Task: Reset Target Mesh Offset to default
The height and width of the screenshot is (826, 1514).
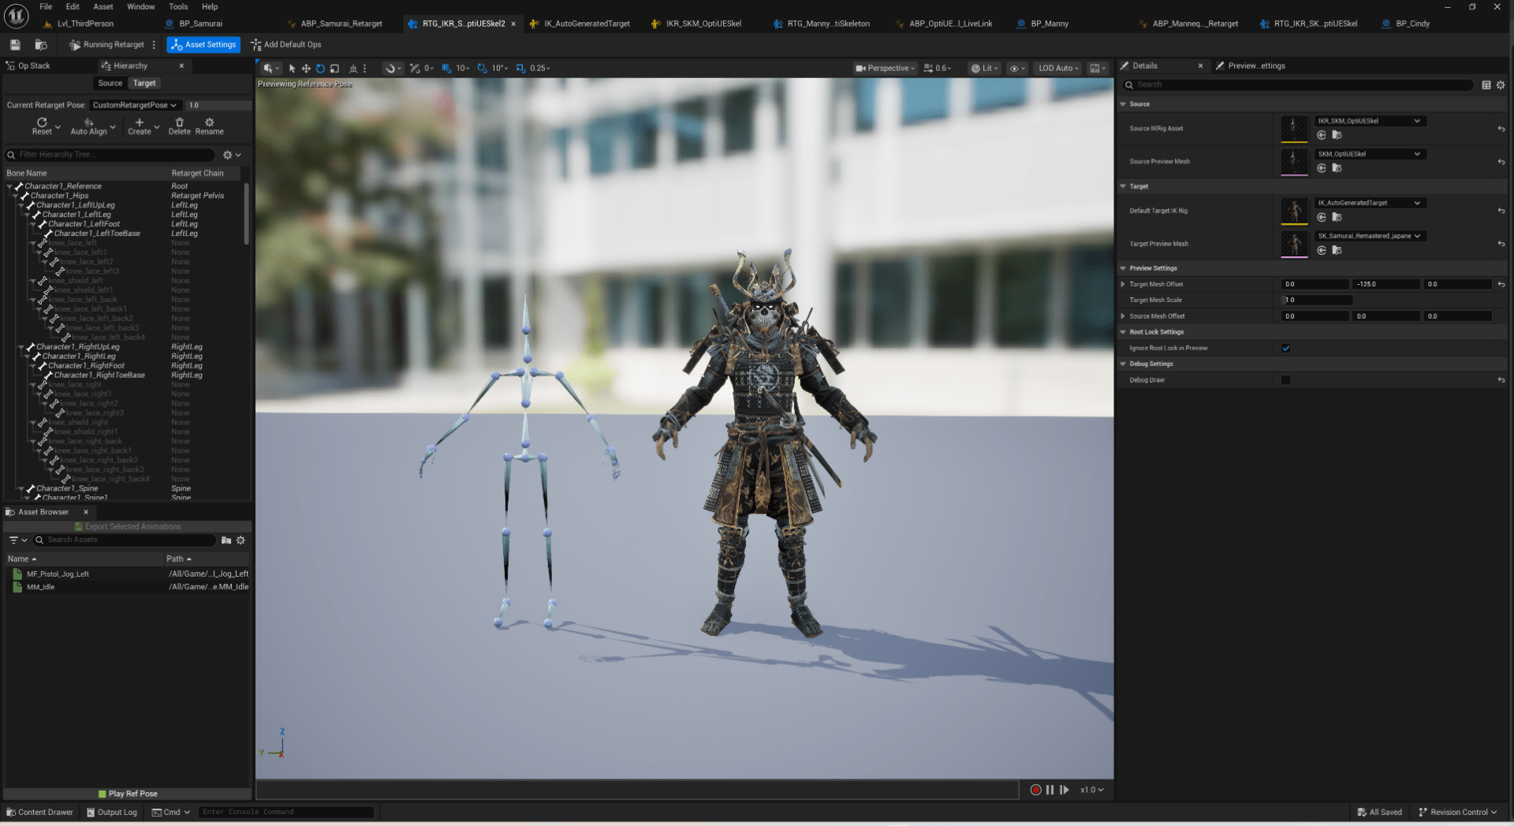Action: 1501,285
